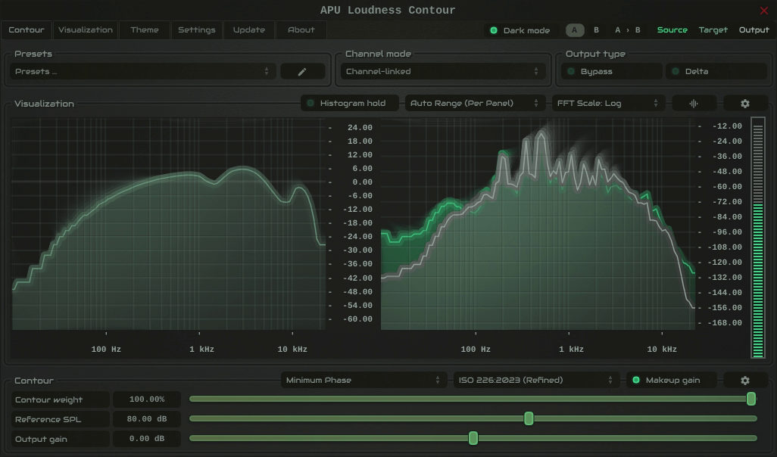Click the pencil edit preset icon
The height and width of the screenshot is (457, 777).
302,71
